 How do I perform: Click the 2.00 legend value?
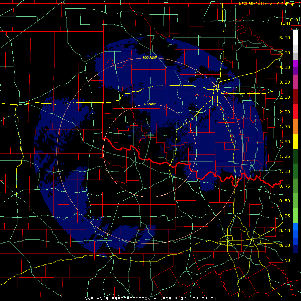(285, 112)
